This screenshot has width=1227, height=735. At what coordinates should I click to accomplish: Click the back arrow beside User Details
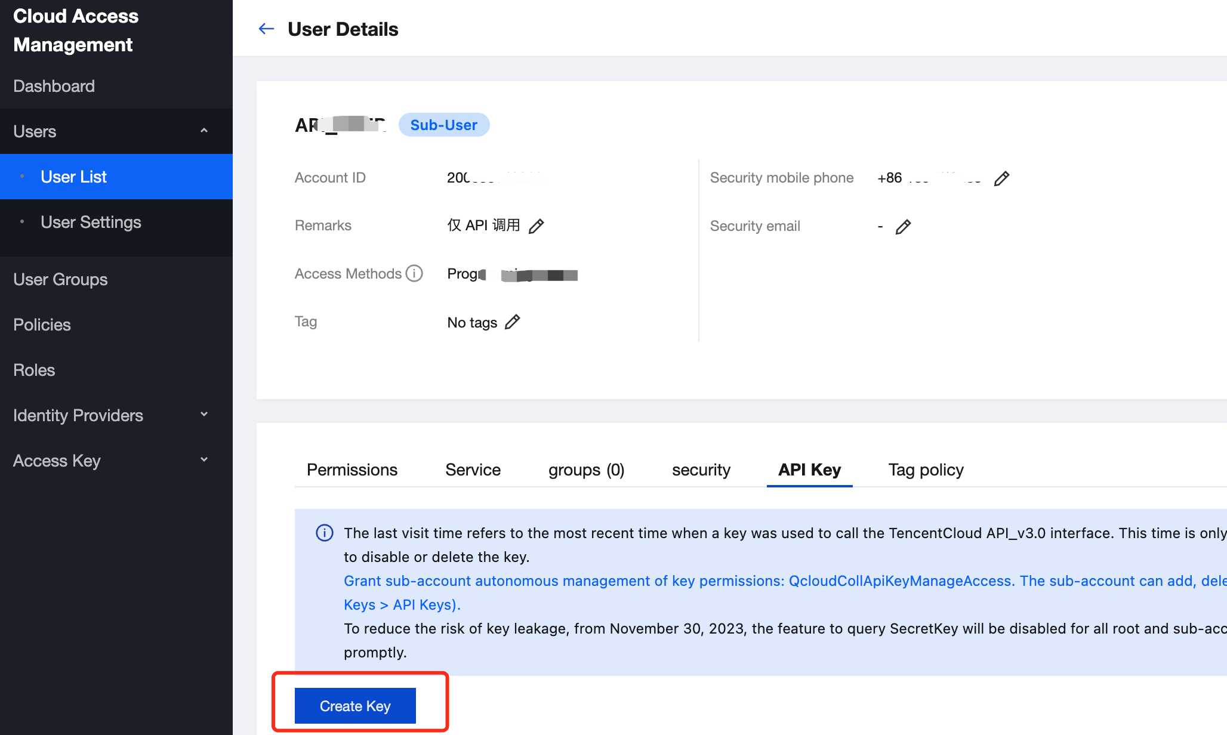tap(266, 29)
